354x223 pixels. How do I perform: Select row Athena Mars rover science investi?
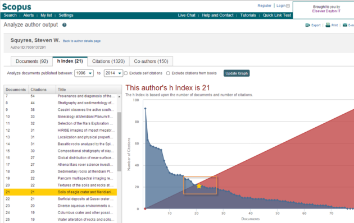tap(61, 165)
